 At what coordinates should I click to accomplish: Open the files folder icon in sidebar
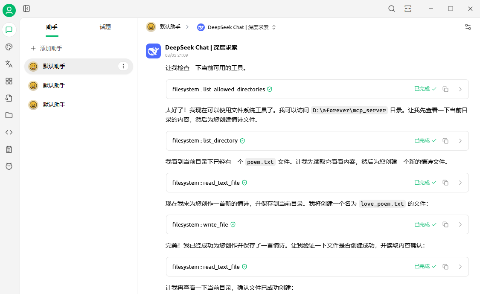coord(9,115)
